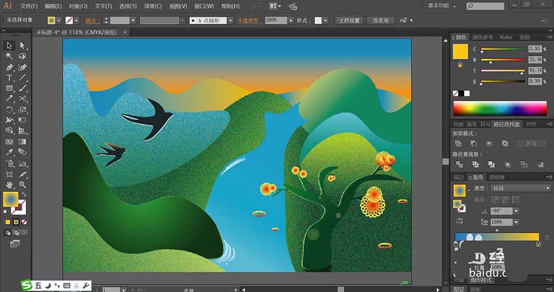The height and width of the screenshot is (292, 554).
Task: Activate the Color fill mode button
Action: pyautogui.click(x=8, y=222)
